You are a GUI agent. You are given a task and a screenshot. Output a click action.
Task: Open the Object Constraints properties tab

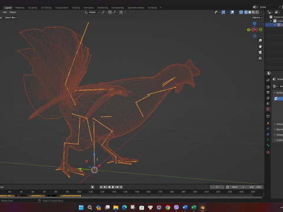point(268,134)
